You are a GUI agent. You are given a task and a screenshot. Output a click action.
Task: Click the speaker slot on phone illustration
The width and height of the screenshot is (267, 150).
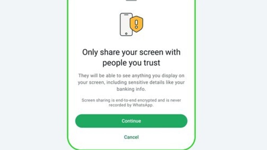(x=126, y=15)
